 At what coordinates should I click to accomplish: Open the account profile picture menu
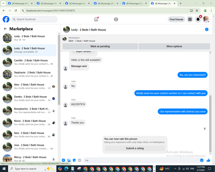point(206,19)
